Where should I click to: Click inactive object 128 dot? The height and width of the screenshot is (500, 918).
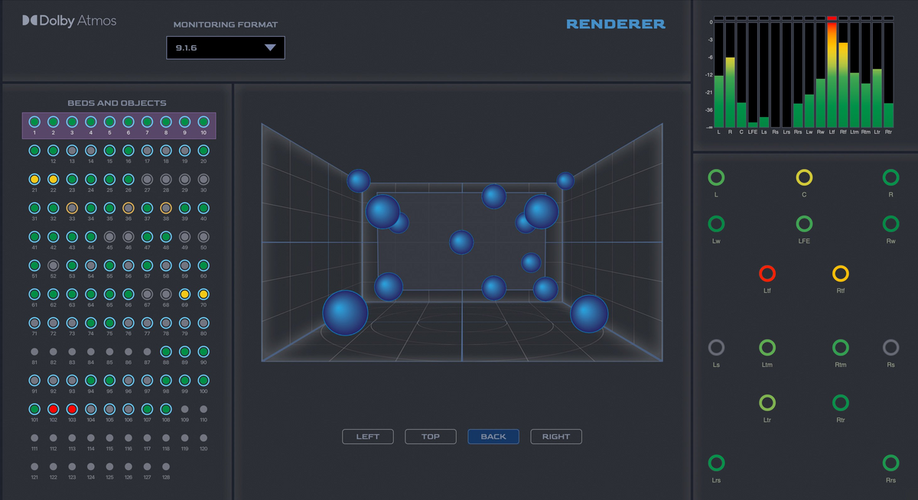166,466
